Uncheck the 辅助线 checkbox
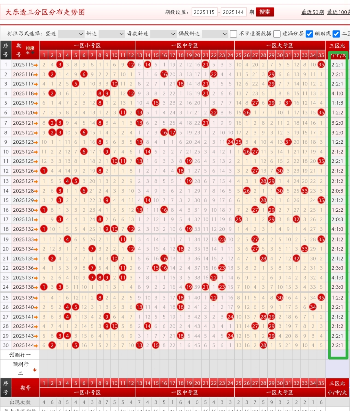This screenshot has height=411, width=350. [x=309, y=34]
